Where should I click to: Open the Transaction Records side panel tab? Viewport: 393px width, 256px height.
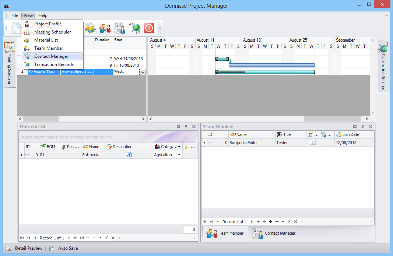point(383,66)
